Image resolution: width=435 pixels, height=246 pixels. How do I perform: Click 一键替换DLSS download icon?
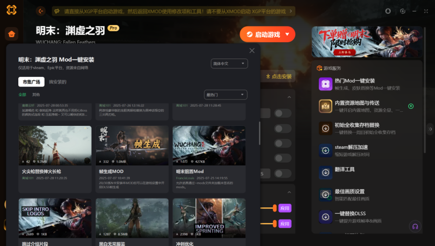click(x=326, y=217)
